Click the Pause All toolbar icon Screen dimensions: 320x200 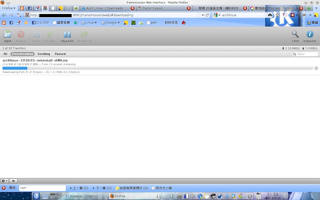67,36
